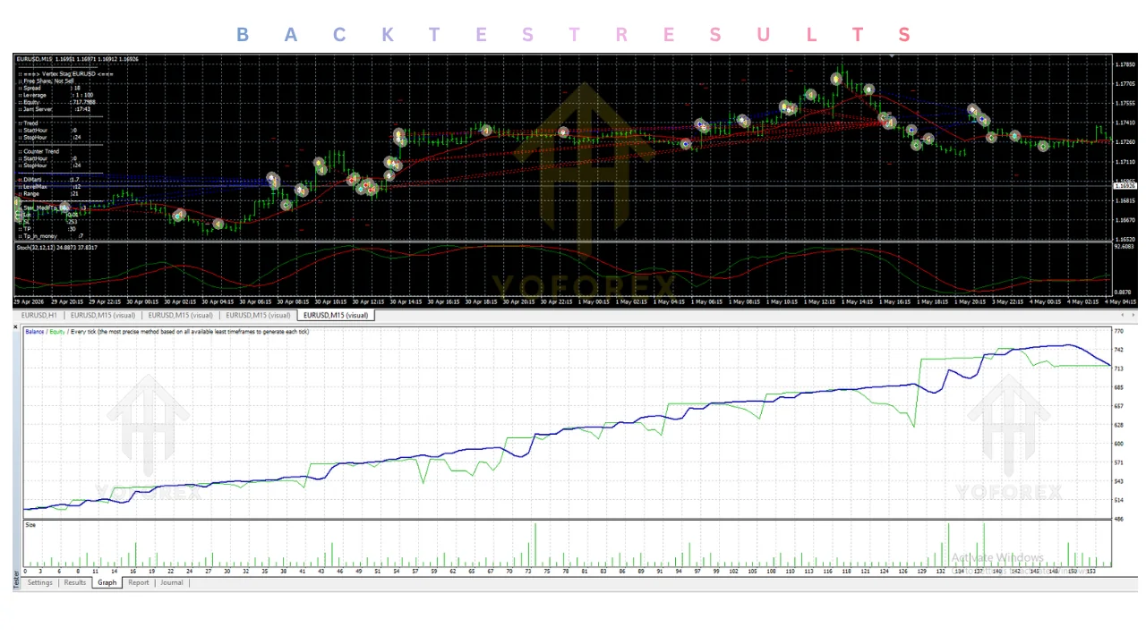The height and width of the screenshot is (644, 1146).
Task: Click the 'Vertex Stag EURUSD' title line
Action: click(x=66, y=73)
